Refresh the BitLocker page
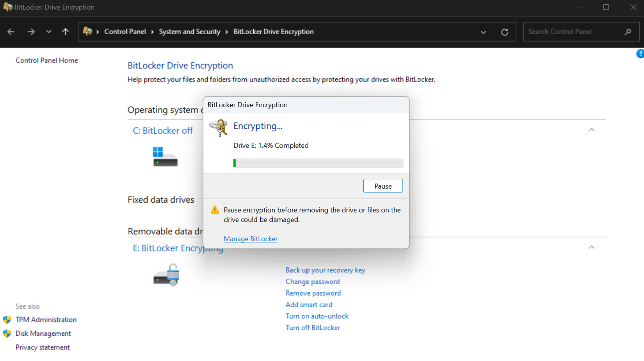644x361 pixels. coord(505,32)
